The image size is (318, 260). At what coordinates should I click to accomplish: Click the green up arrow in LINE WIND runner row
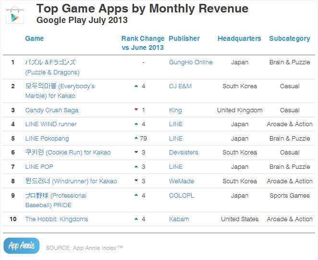(x=136, y=124)
